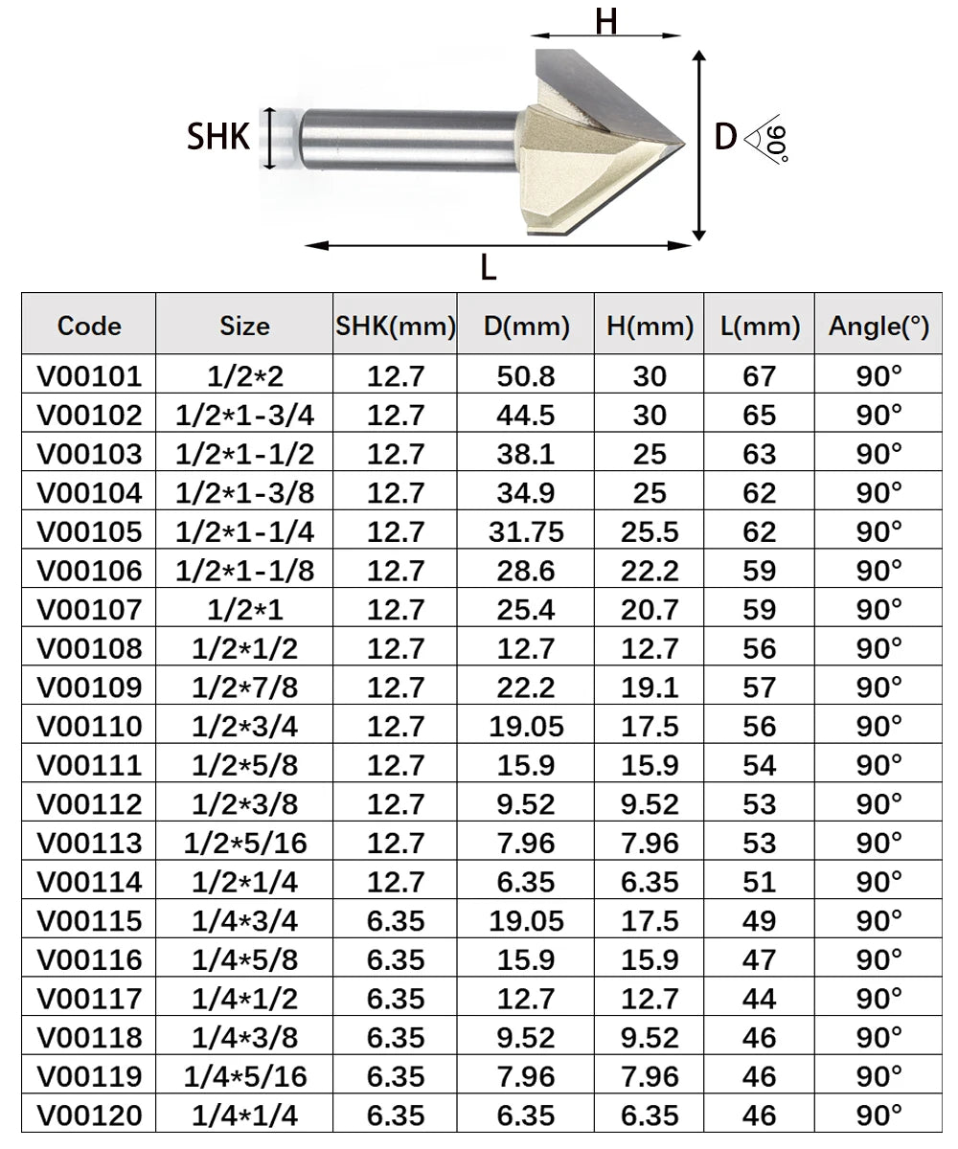Click the SHK label on the diagram
Image resolution: width=958 pixels, height=1149 pixels.
(x=218, y=136)
